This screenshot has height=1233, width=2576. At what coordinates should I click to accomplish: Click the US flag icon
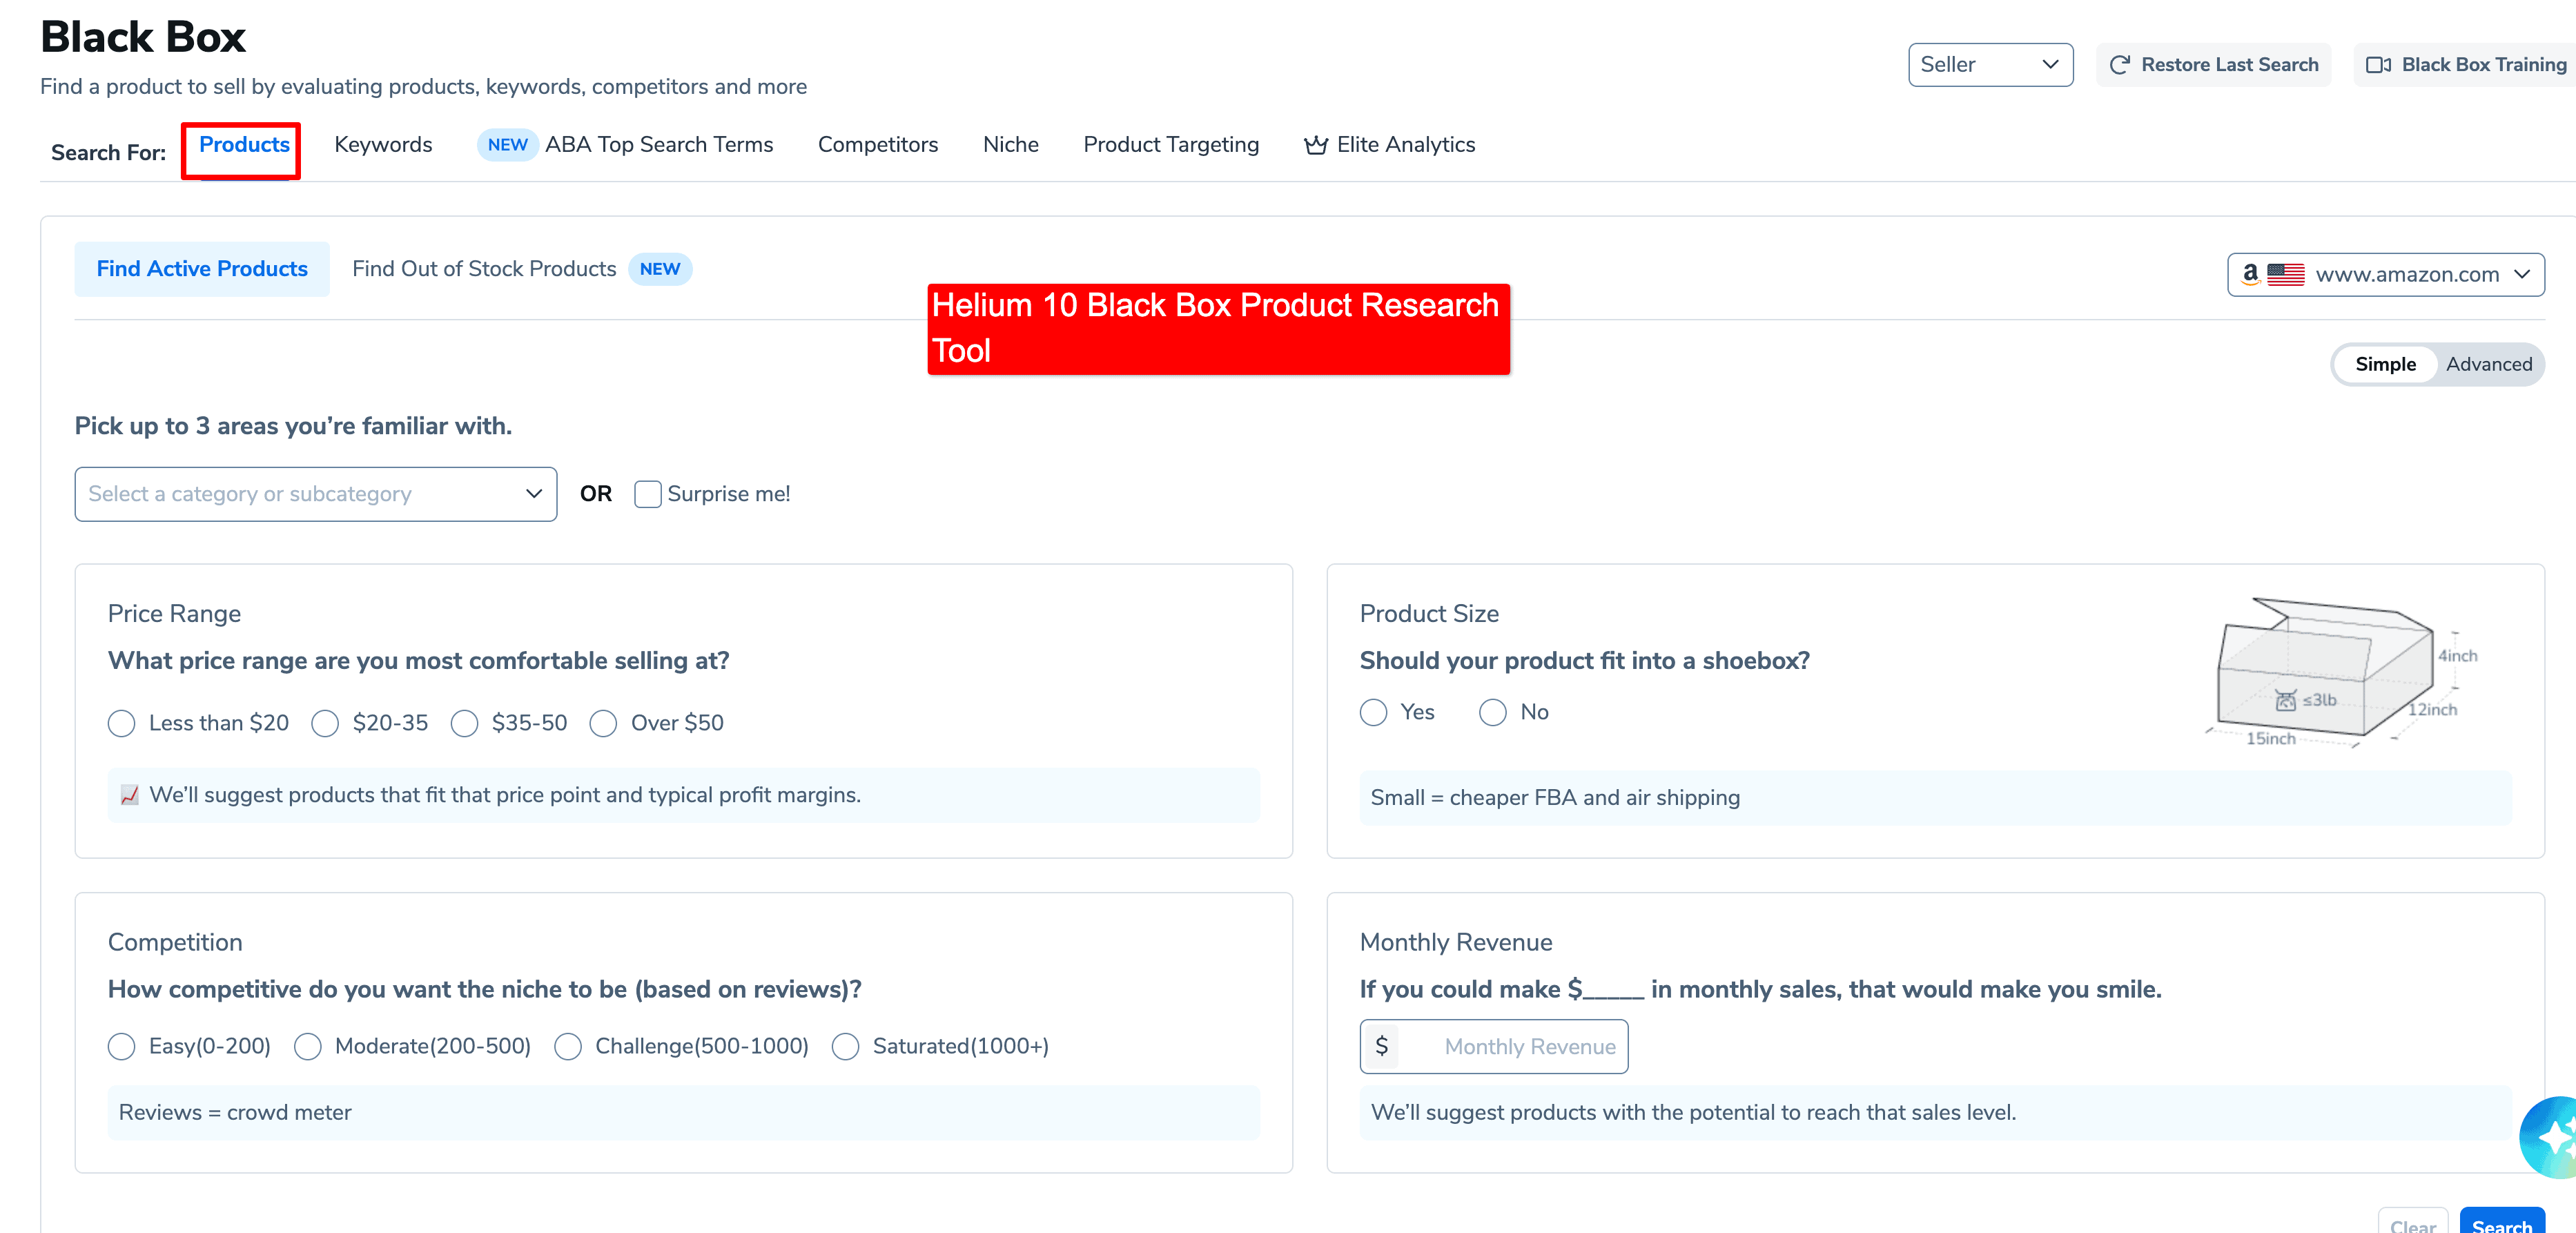(x=2285, y=274)
